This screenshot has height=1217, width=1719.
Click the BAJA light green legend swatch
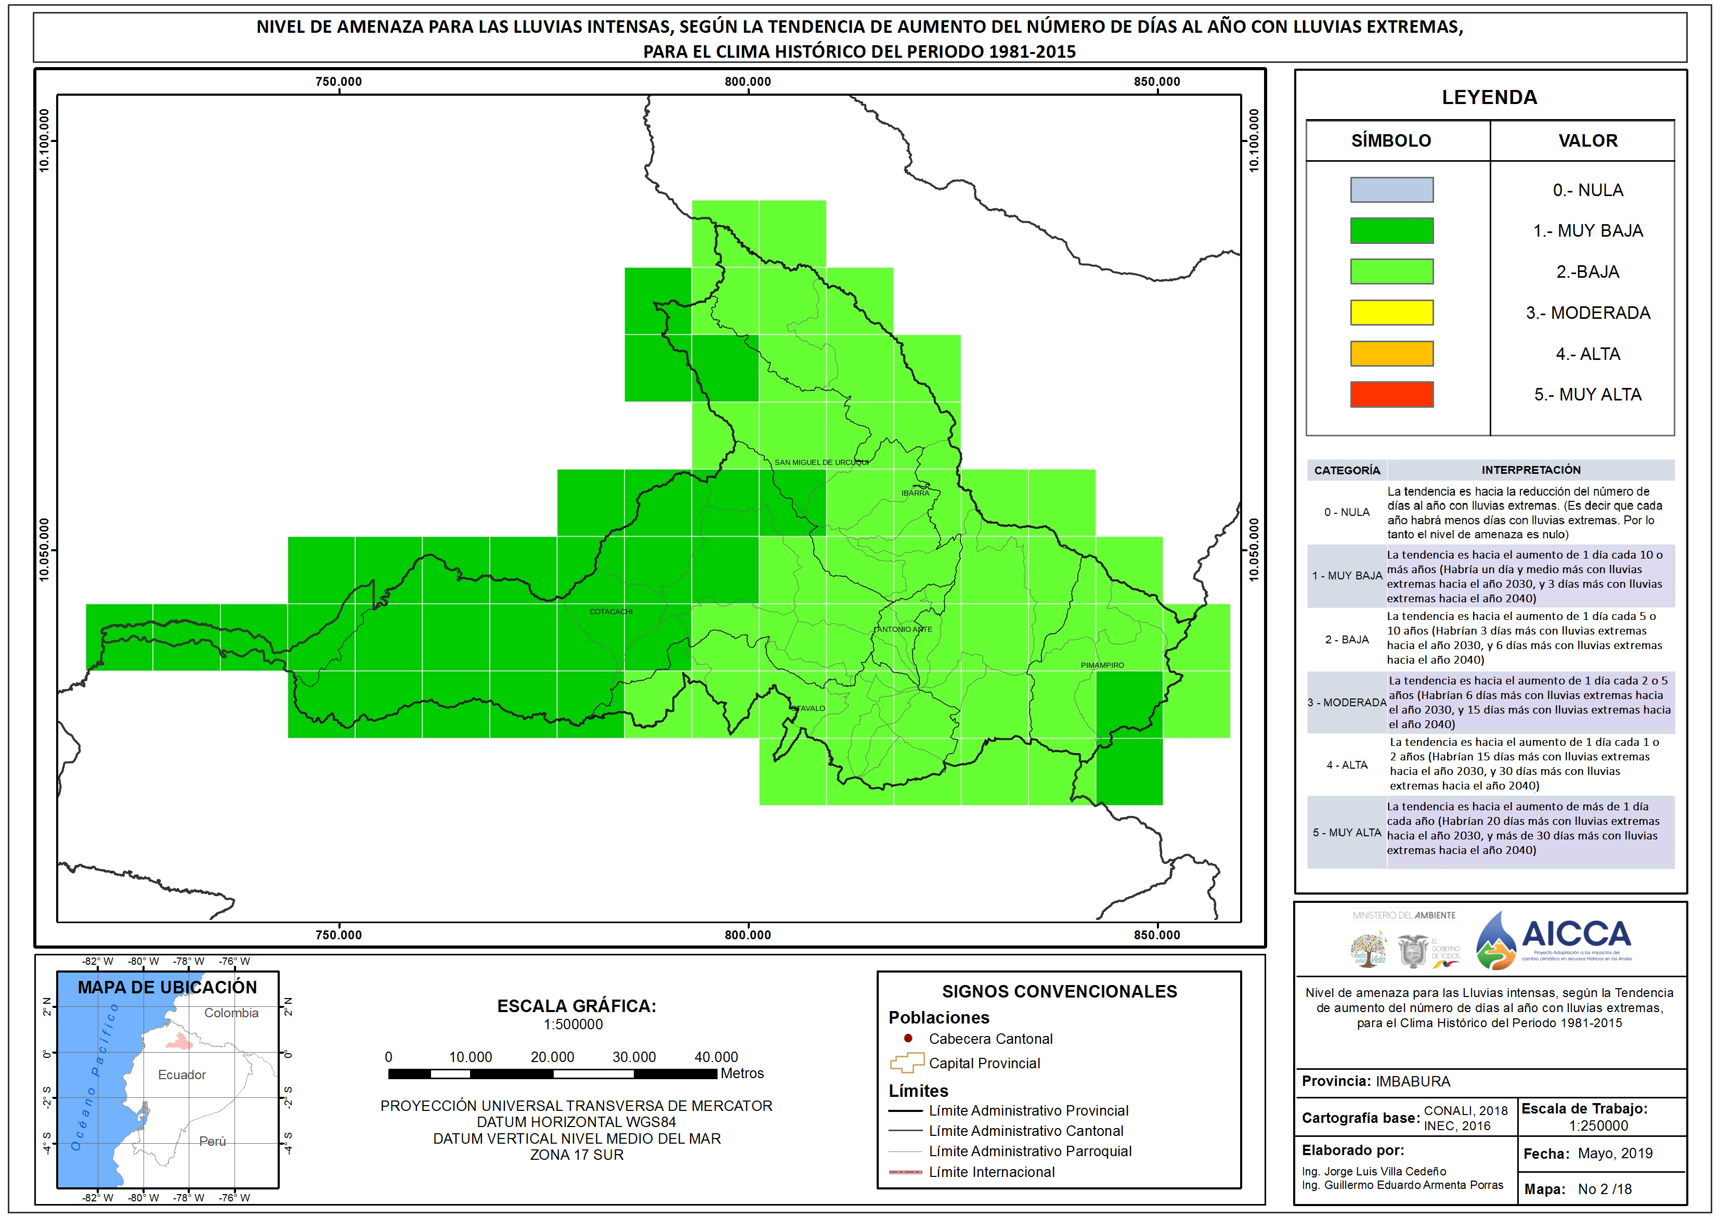pyautogui.click(x=1391, y=271)
